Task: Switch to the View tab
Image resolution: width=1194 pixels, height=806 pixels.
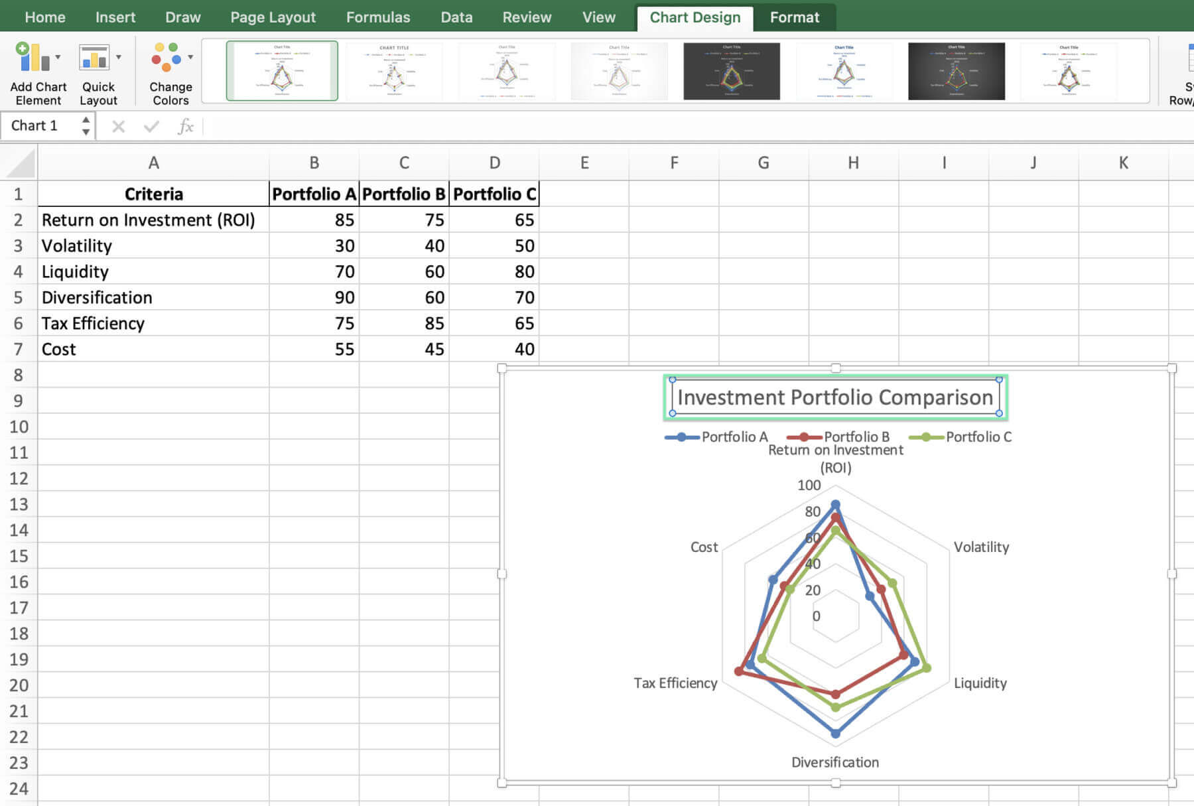Action: click(x=599, y=17)
